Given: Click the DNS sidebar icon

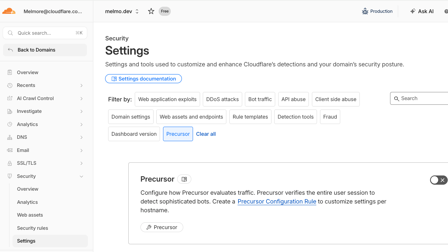Looking at the screenshot, I should click(x=10, y=137).
